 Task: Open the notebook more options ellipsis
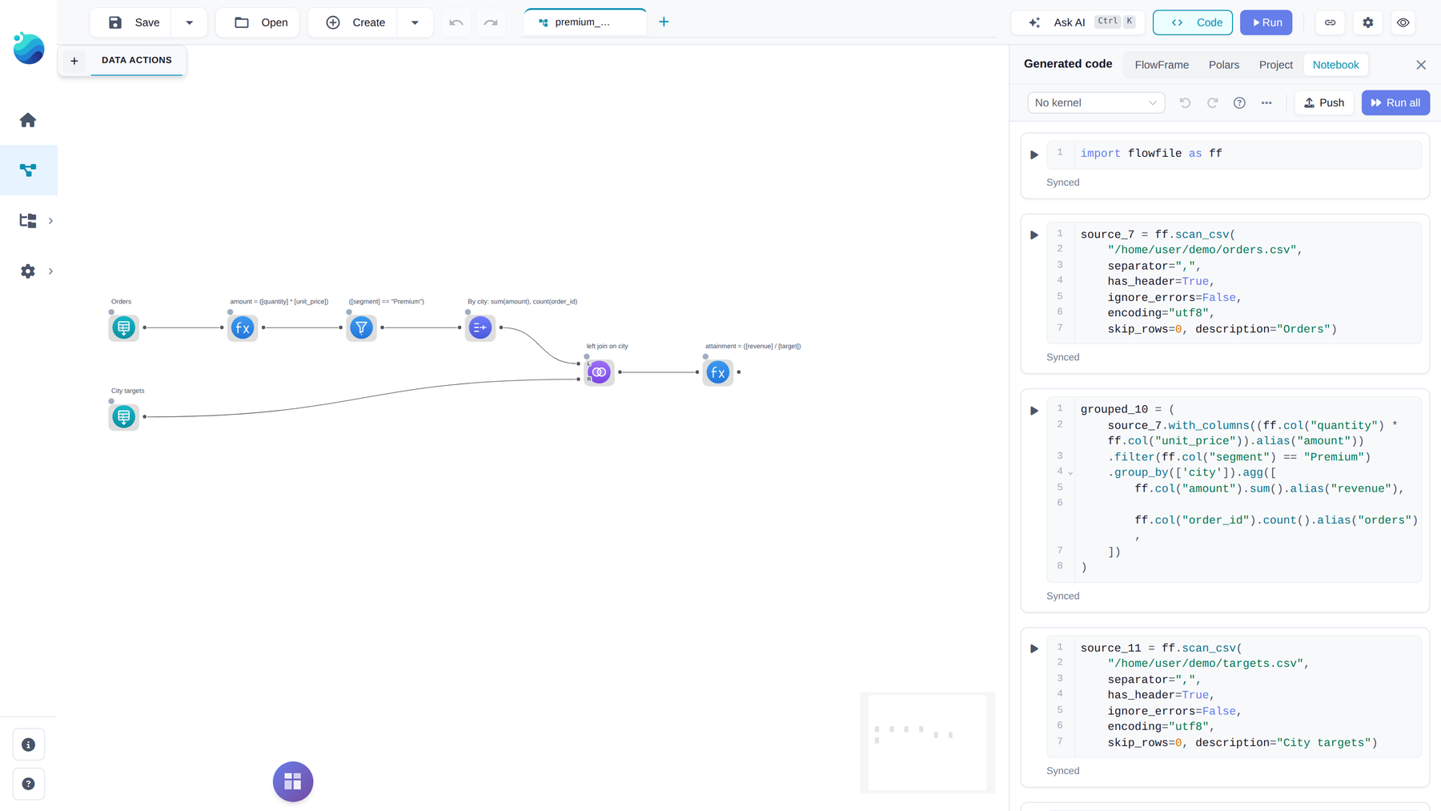click(1266, 102)
